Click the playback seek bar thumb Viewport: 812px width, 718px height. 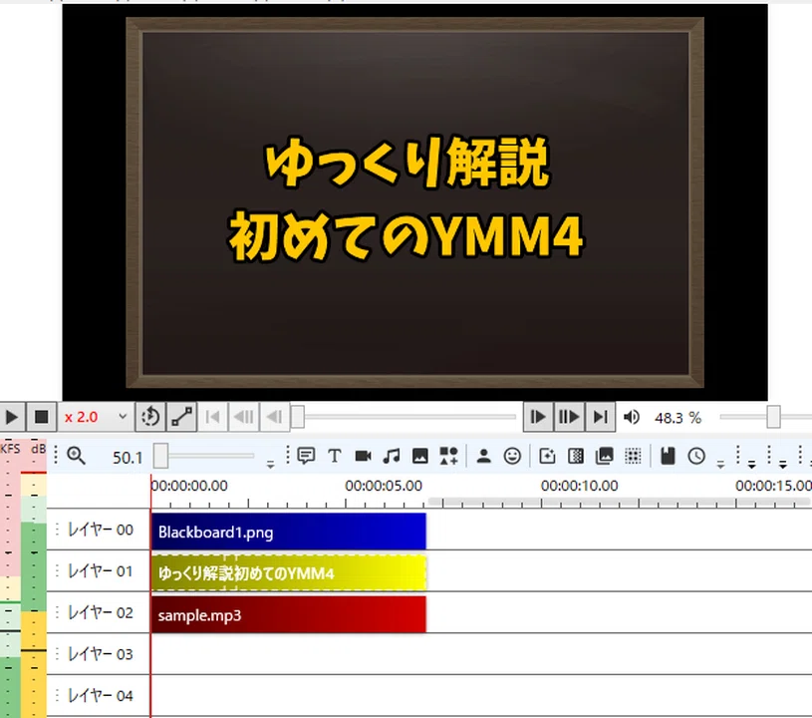(x=298, y=417)
